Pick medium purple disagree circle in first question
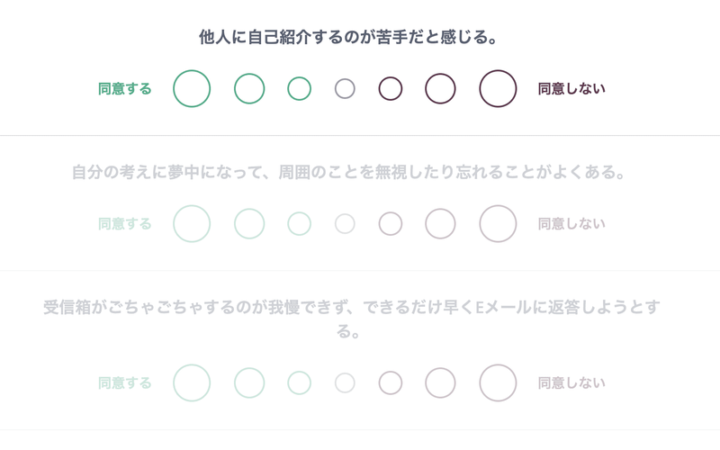 pyautogui.click(x=440, y=88)
